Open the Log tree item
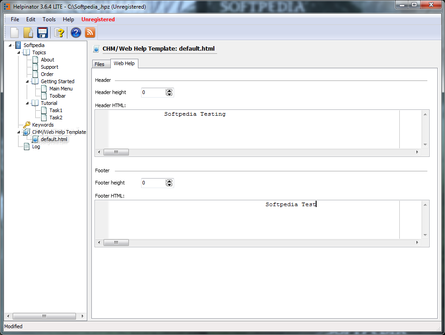Image resolution: width=445 pixels, height=335 pixels. click(36, 146)
